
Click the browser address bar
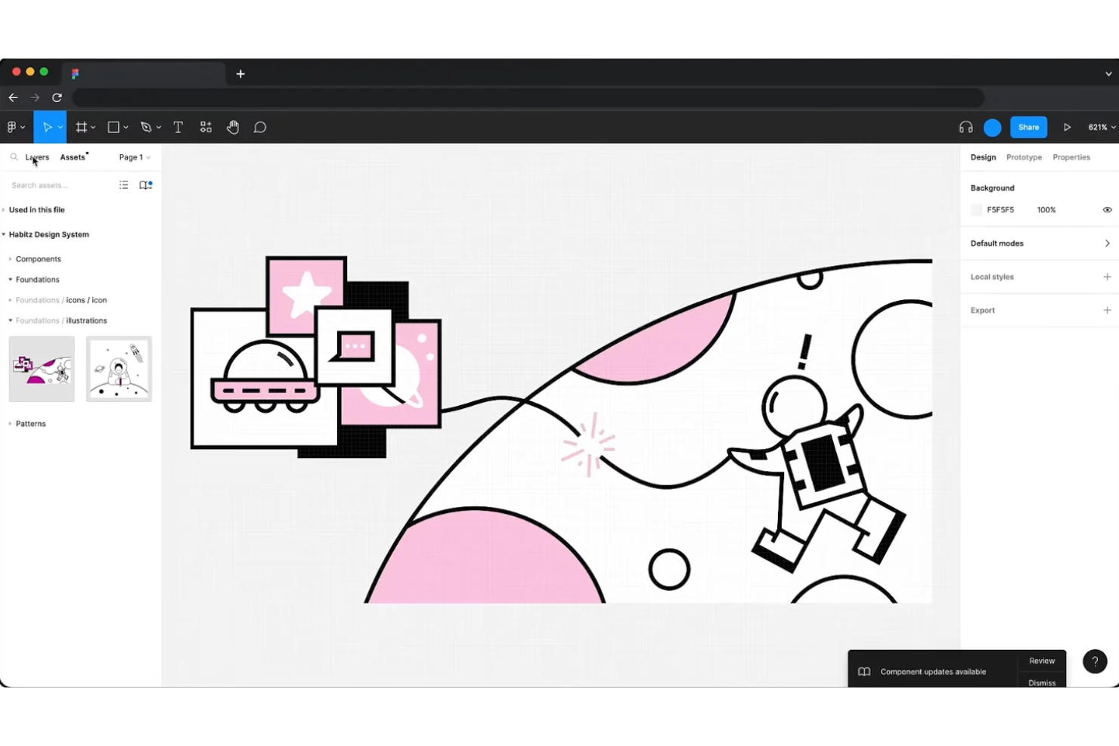click(x=528, y=98)
